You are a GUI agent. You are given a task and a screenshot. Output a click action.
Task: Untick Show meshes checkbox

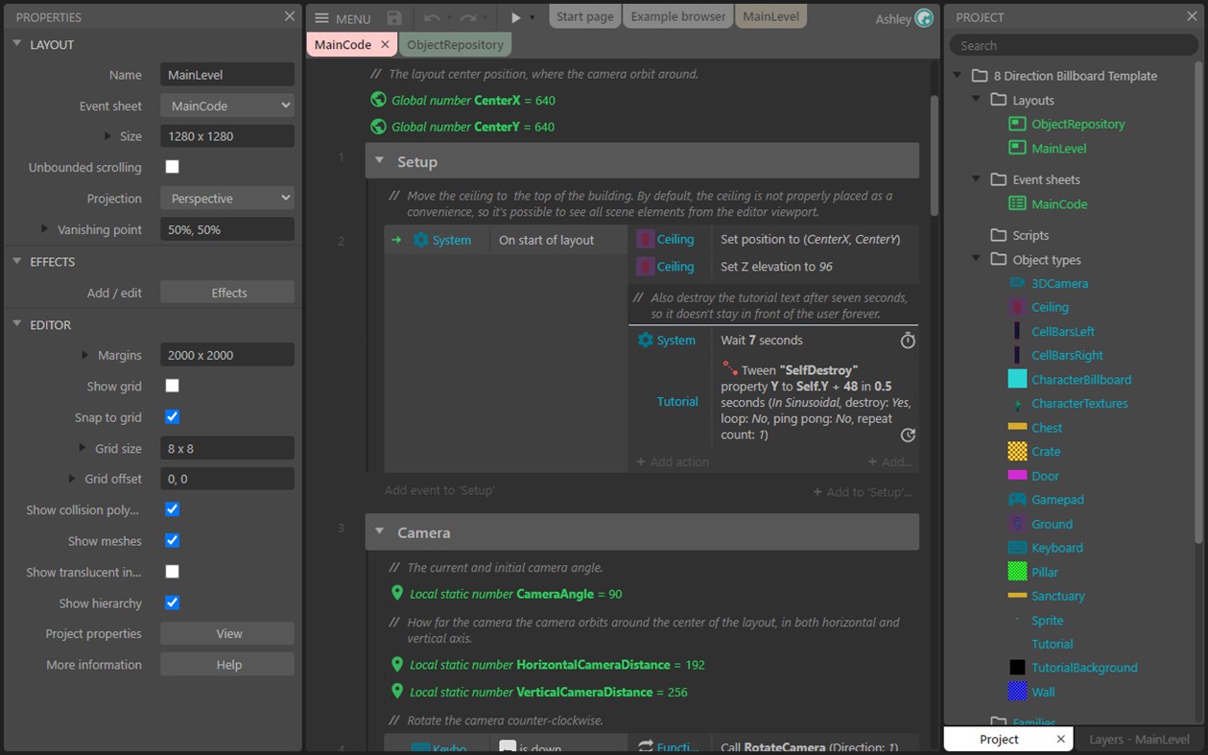pos(172,541)
